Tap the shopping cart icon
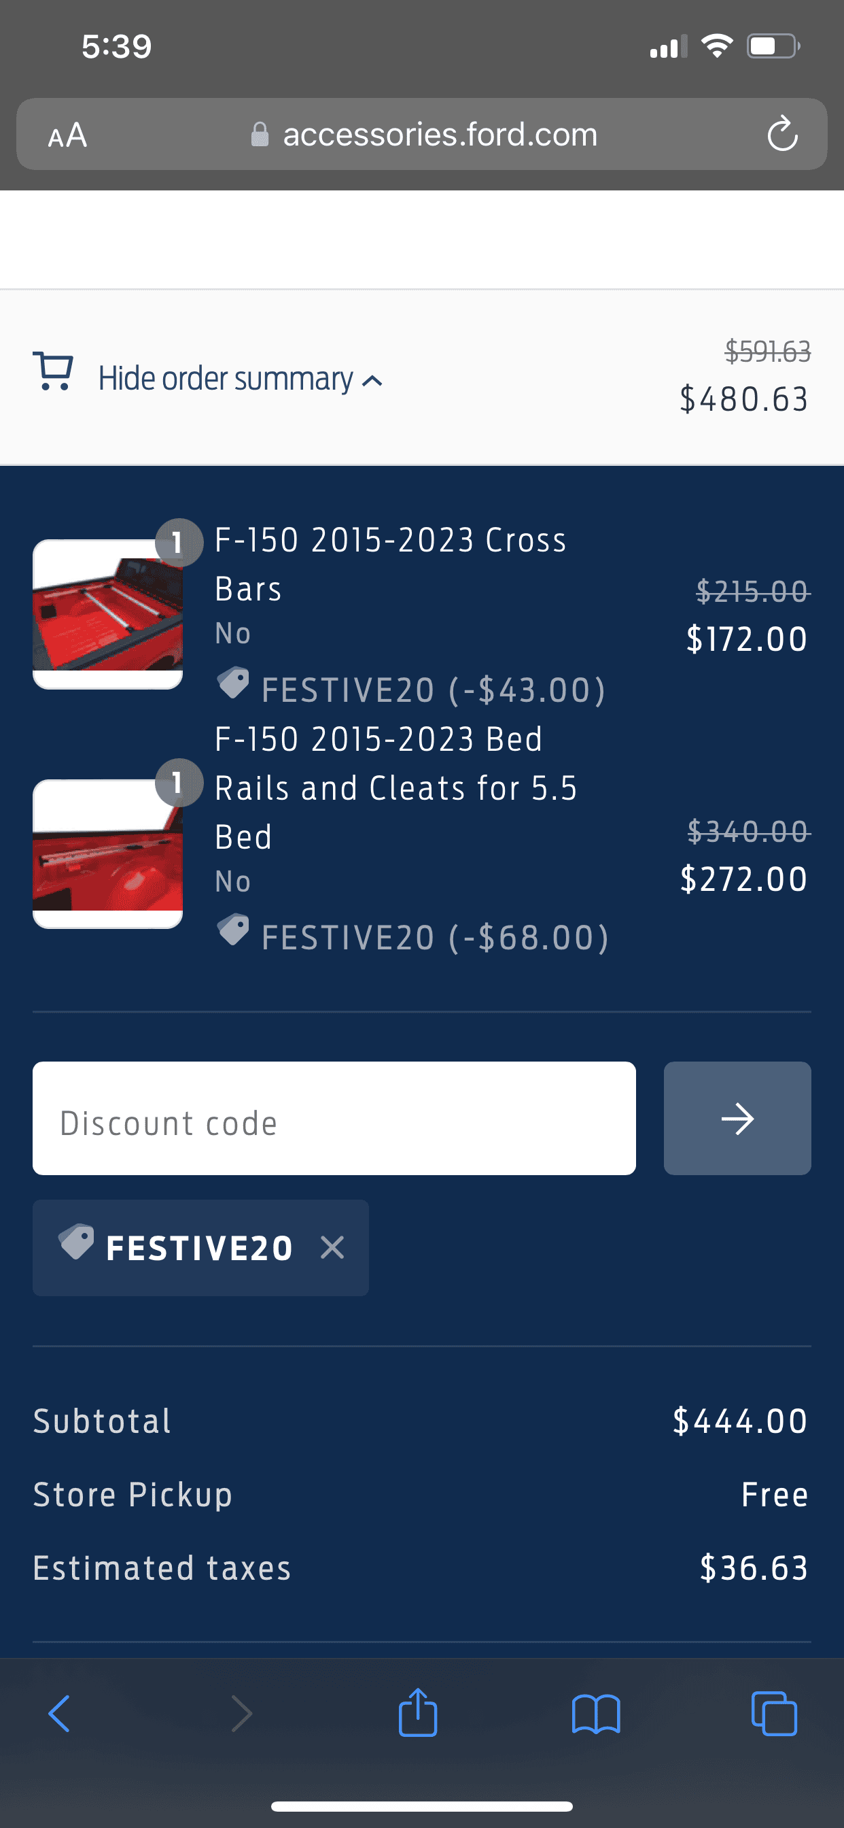844x1828 pixels. tap(53, 372)
